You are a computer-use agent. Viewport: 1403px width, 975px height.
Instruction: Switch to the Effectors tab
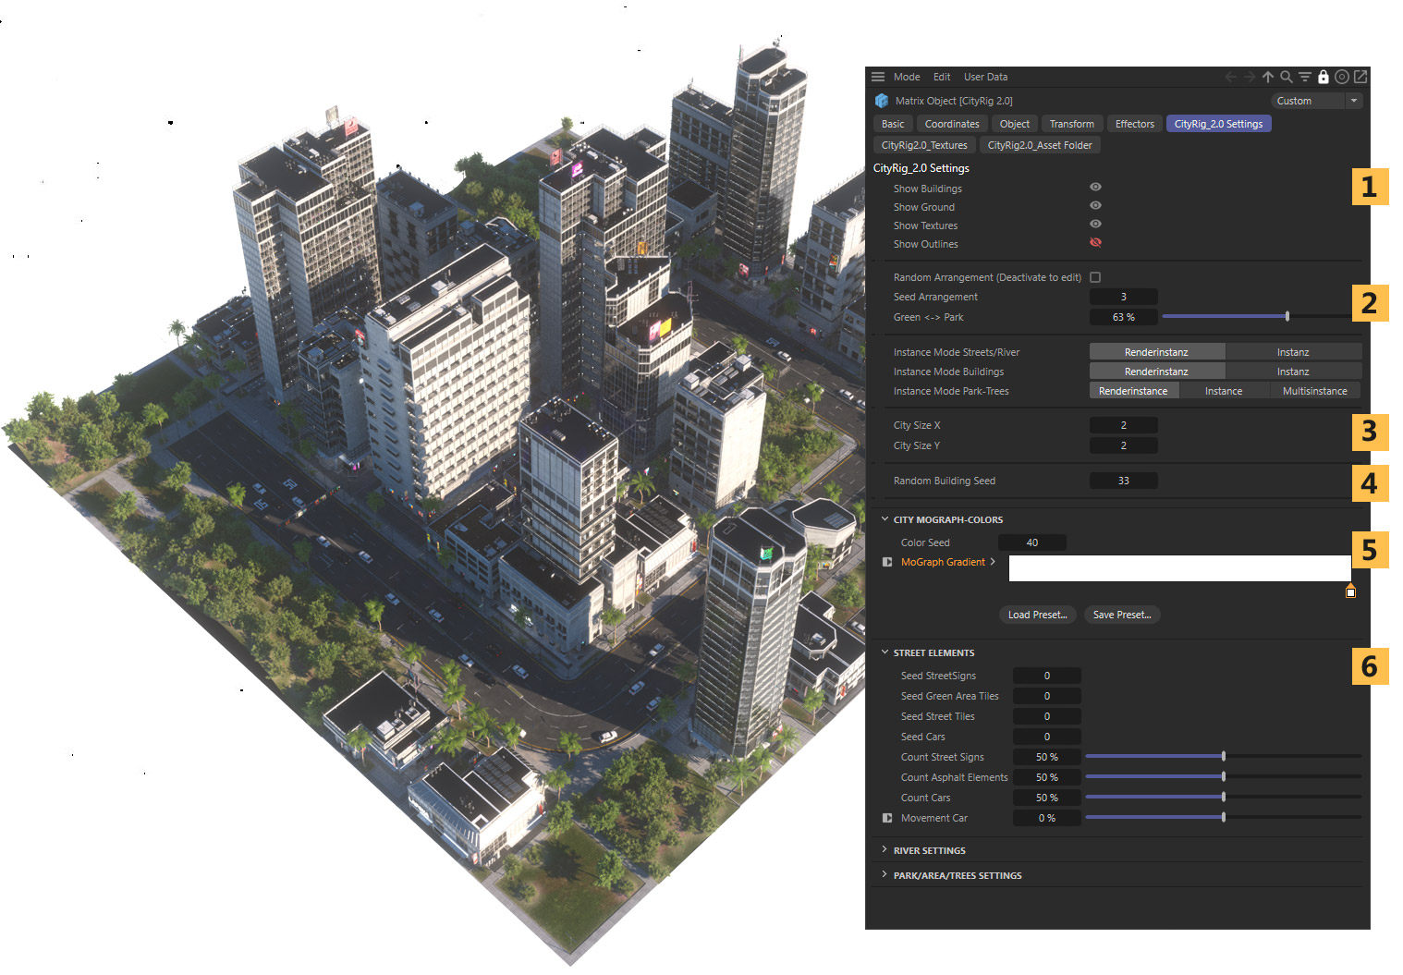tap(1134, 124)
